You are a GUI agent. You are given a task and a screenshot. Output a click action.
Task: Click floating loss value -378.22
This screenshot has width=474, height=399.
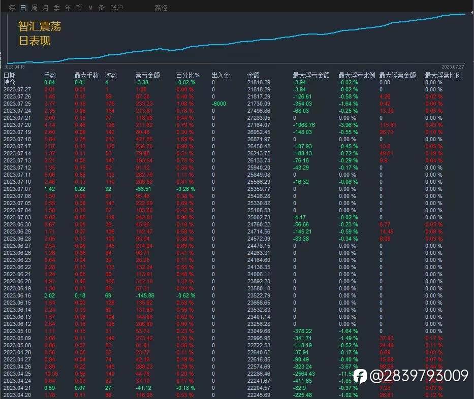coord(302,331)
